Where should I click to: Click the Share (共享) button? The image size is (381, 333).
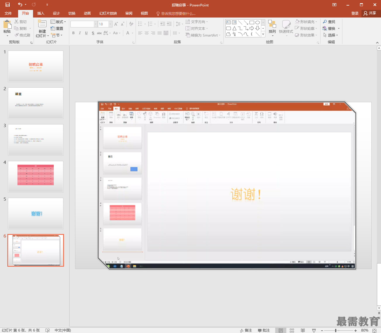coord(370,13)
